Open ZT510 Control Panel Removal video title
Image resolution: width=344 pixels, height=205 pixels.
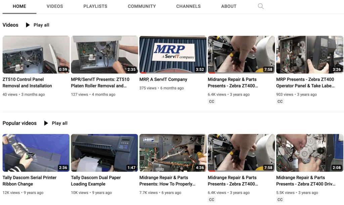[x=27, y=83]
